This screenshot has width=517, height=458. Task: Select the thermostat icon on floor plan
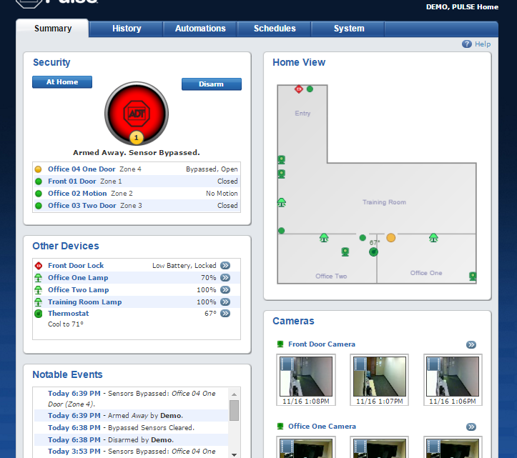pyautogui.click(x=373, y=252)
